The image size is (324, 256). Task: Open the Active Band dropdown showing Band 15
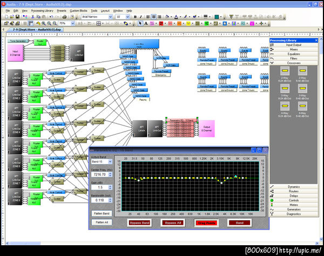(110, 162)
